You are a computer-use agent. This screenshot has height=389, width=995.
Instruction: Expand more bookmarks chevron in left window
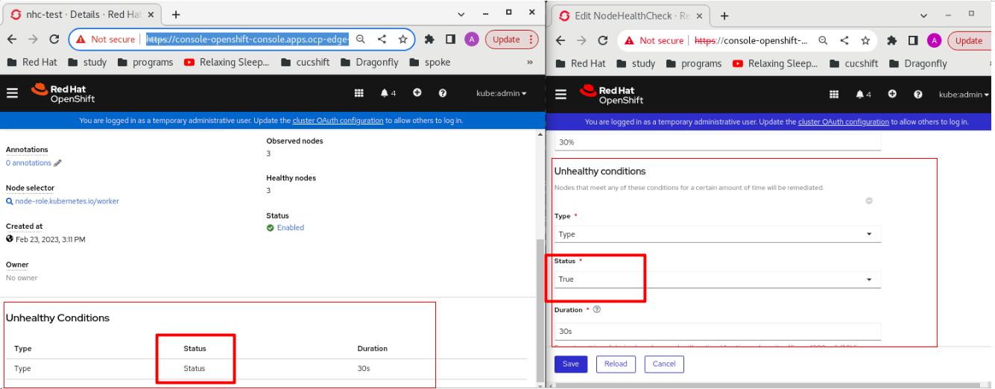[x=530, y=63]
